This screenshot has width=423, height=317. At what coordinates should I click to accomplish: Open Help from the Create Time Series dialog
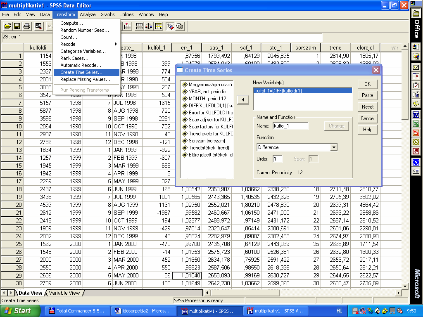[367, 130]
